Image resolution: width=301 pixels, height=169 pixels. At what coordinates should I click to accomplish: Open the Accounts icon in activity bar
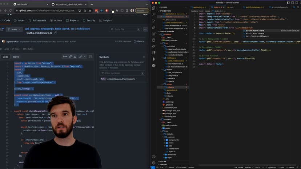tap(154, 156)
